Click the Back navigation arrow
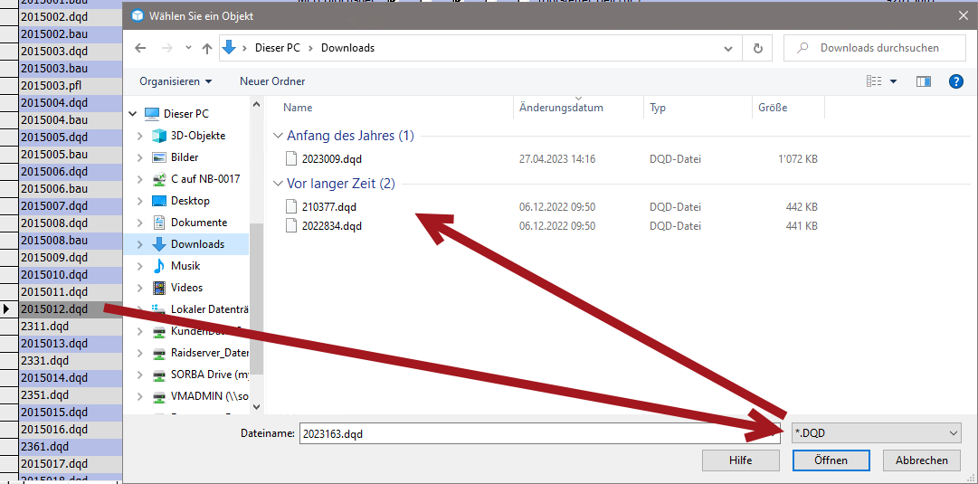 (140, 48)
